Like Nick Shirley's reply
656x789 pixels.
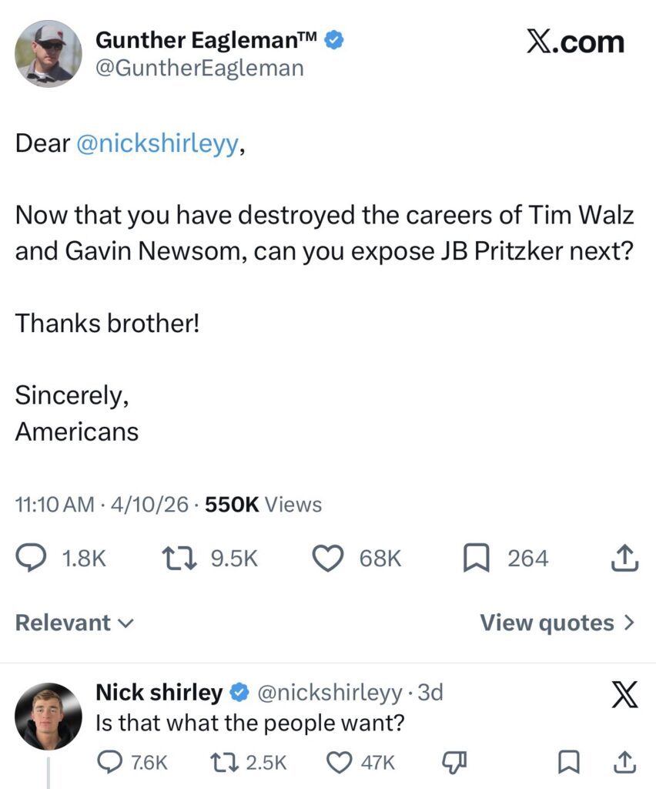(339, 762)
